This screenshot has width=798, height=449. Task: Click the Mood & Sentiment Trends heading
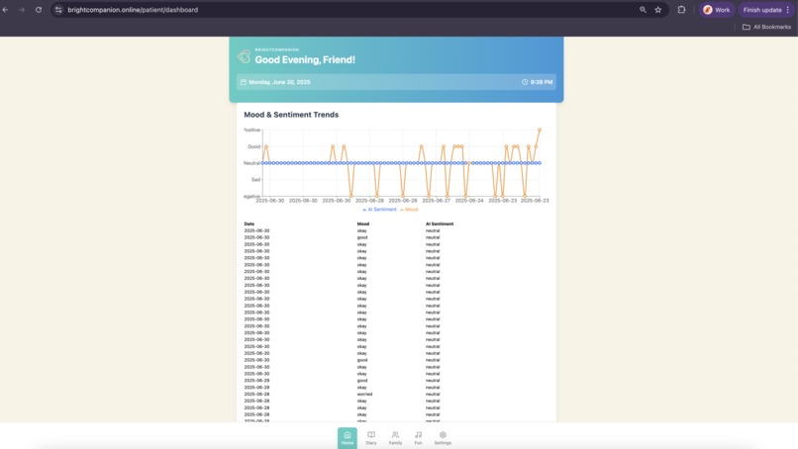coord(291,115)
